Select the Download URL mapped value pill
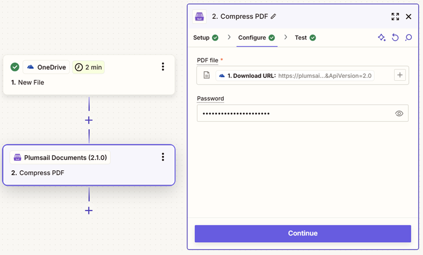Viewport: 423px width, 255px height. (295, 76)
